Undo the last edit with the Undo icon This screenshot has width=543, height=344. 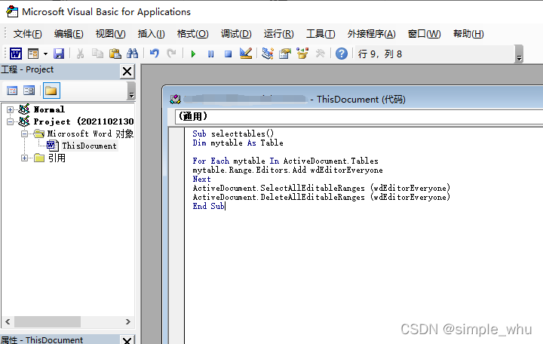[x=154, y=54]
